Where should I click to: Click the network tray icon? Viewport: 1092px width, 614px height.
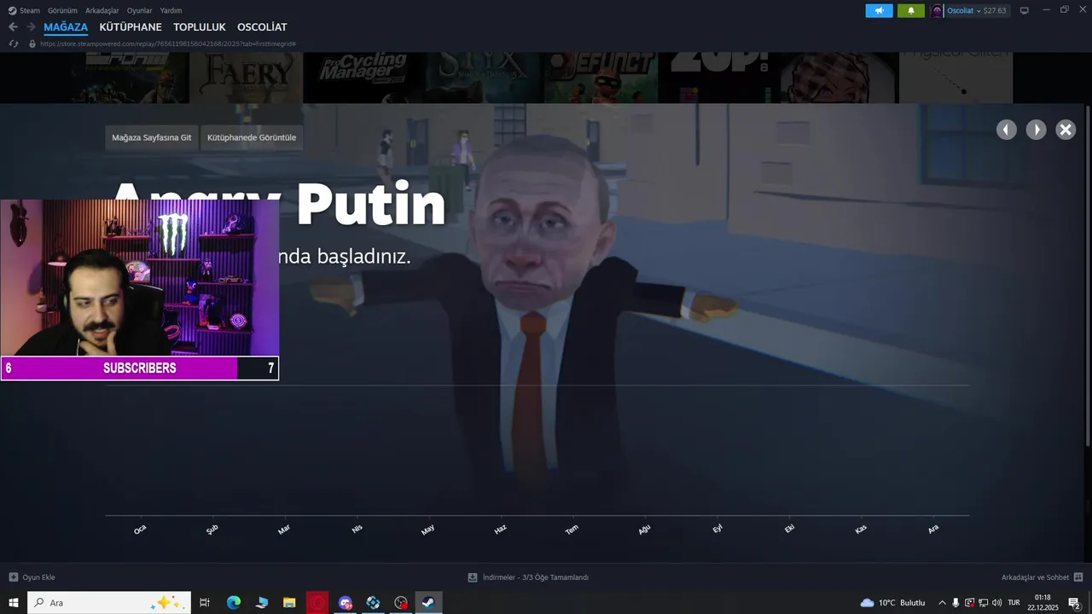pos(983,603)
